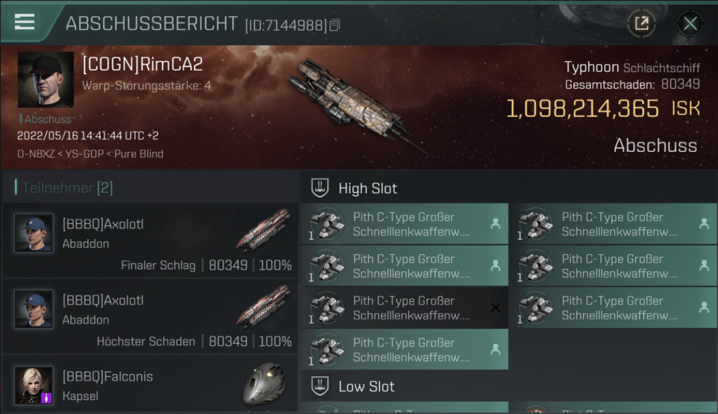The image size is (718, 414).
Task: Click the RimCA2 pilot name
Action: (x=142, y=64)
